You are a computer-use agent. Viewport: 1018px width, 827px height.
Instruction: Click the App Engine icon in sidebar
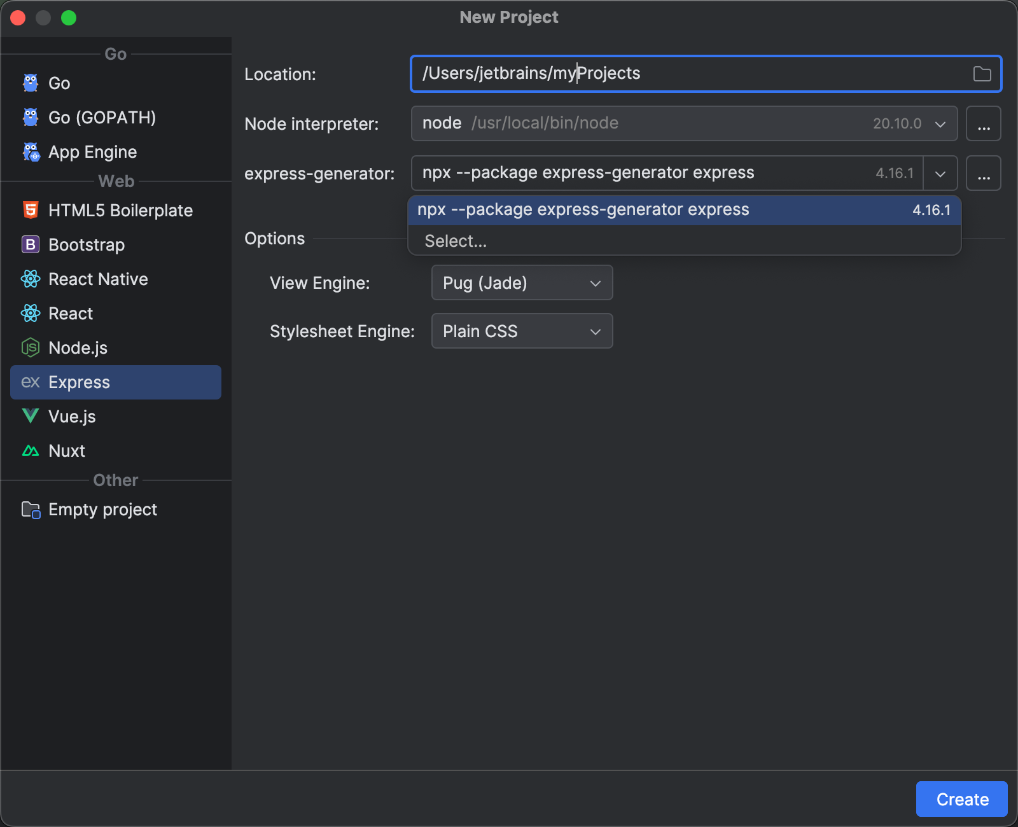[x=30, y=151]
